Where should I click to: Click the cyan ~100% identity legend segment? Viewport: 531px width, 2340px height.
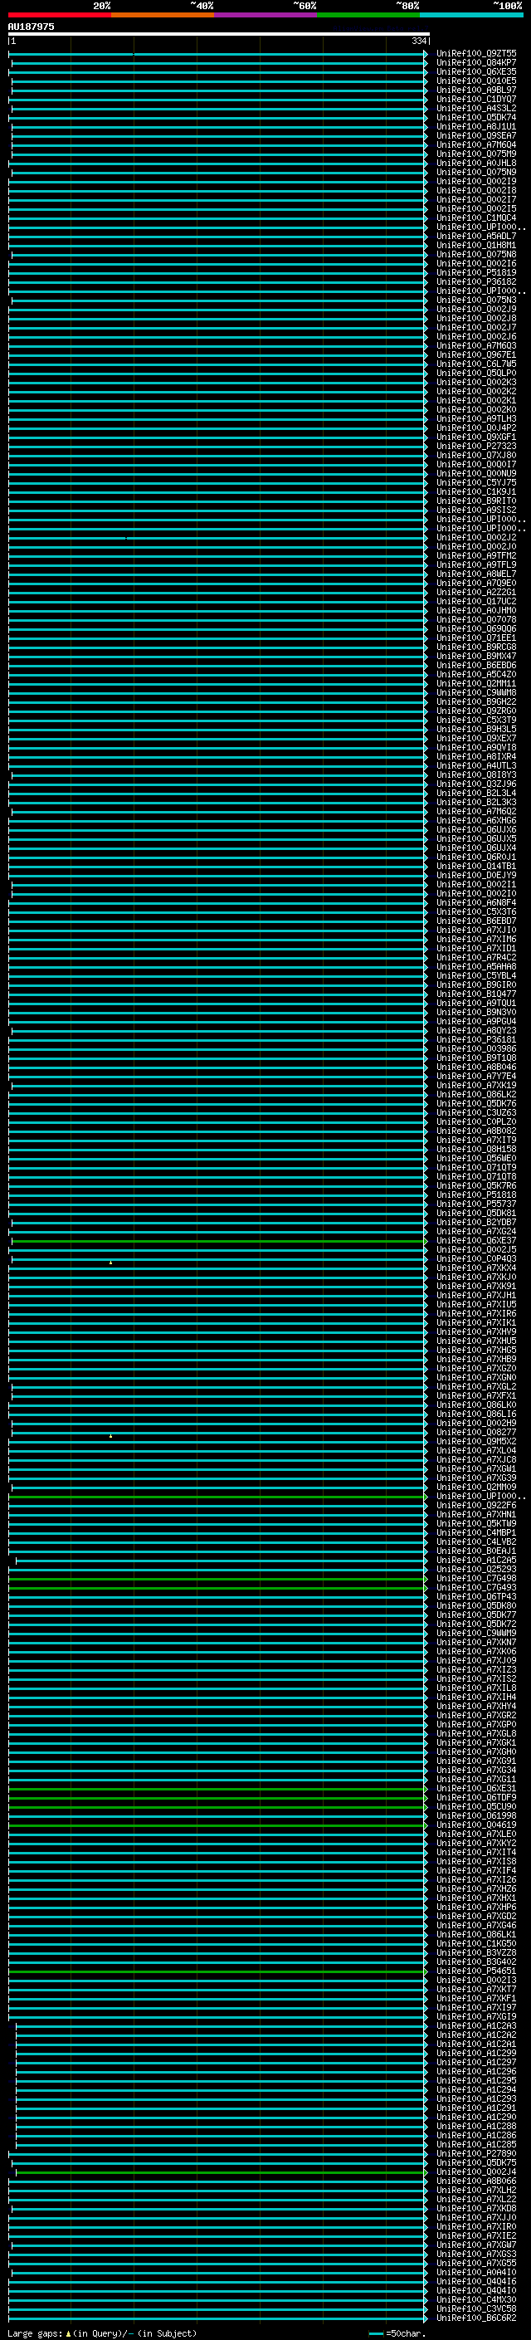(x=471, y=15)
